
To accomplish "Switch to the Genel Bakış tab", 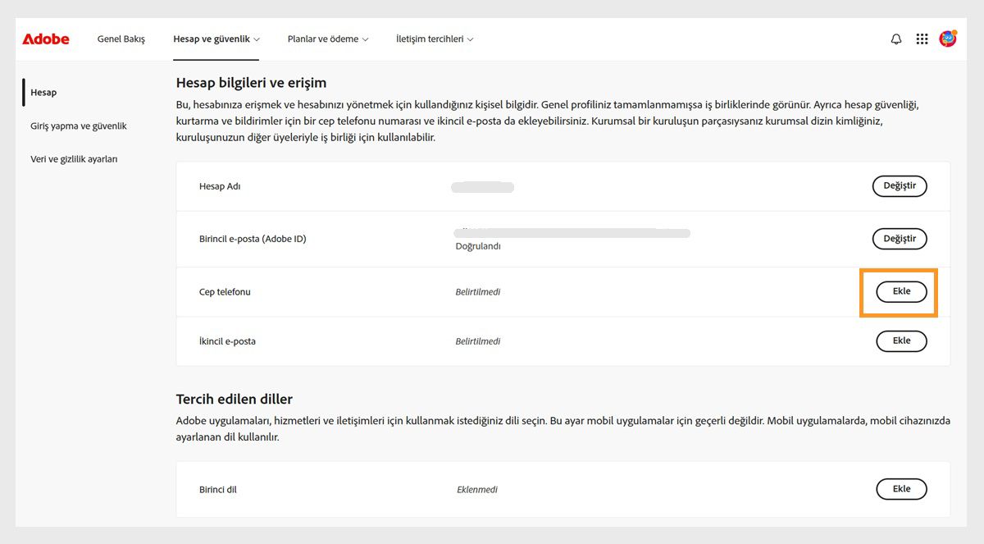I will [121, 38].
